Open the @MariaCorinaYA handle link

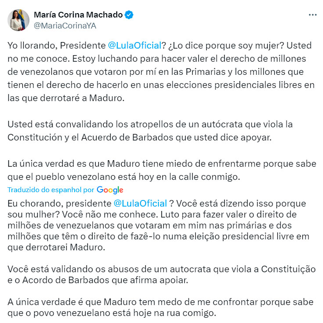click(65, 25)
